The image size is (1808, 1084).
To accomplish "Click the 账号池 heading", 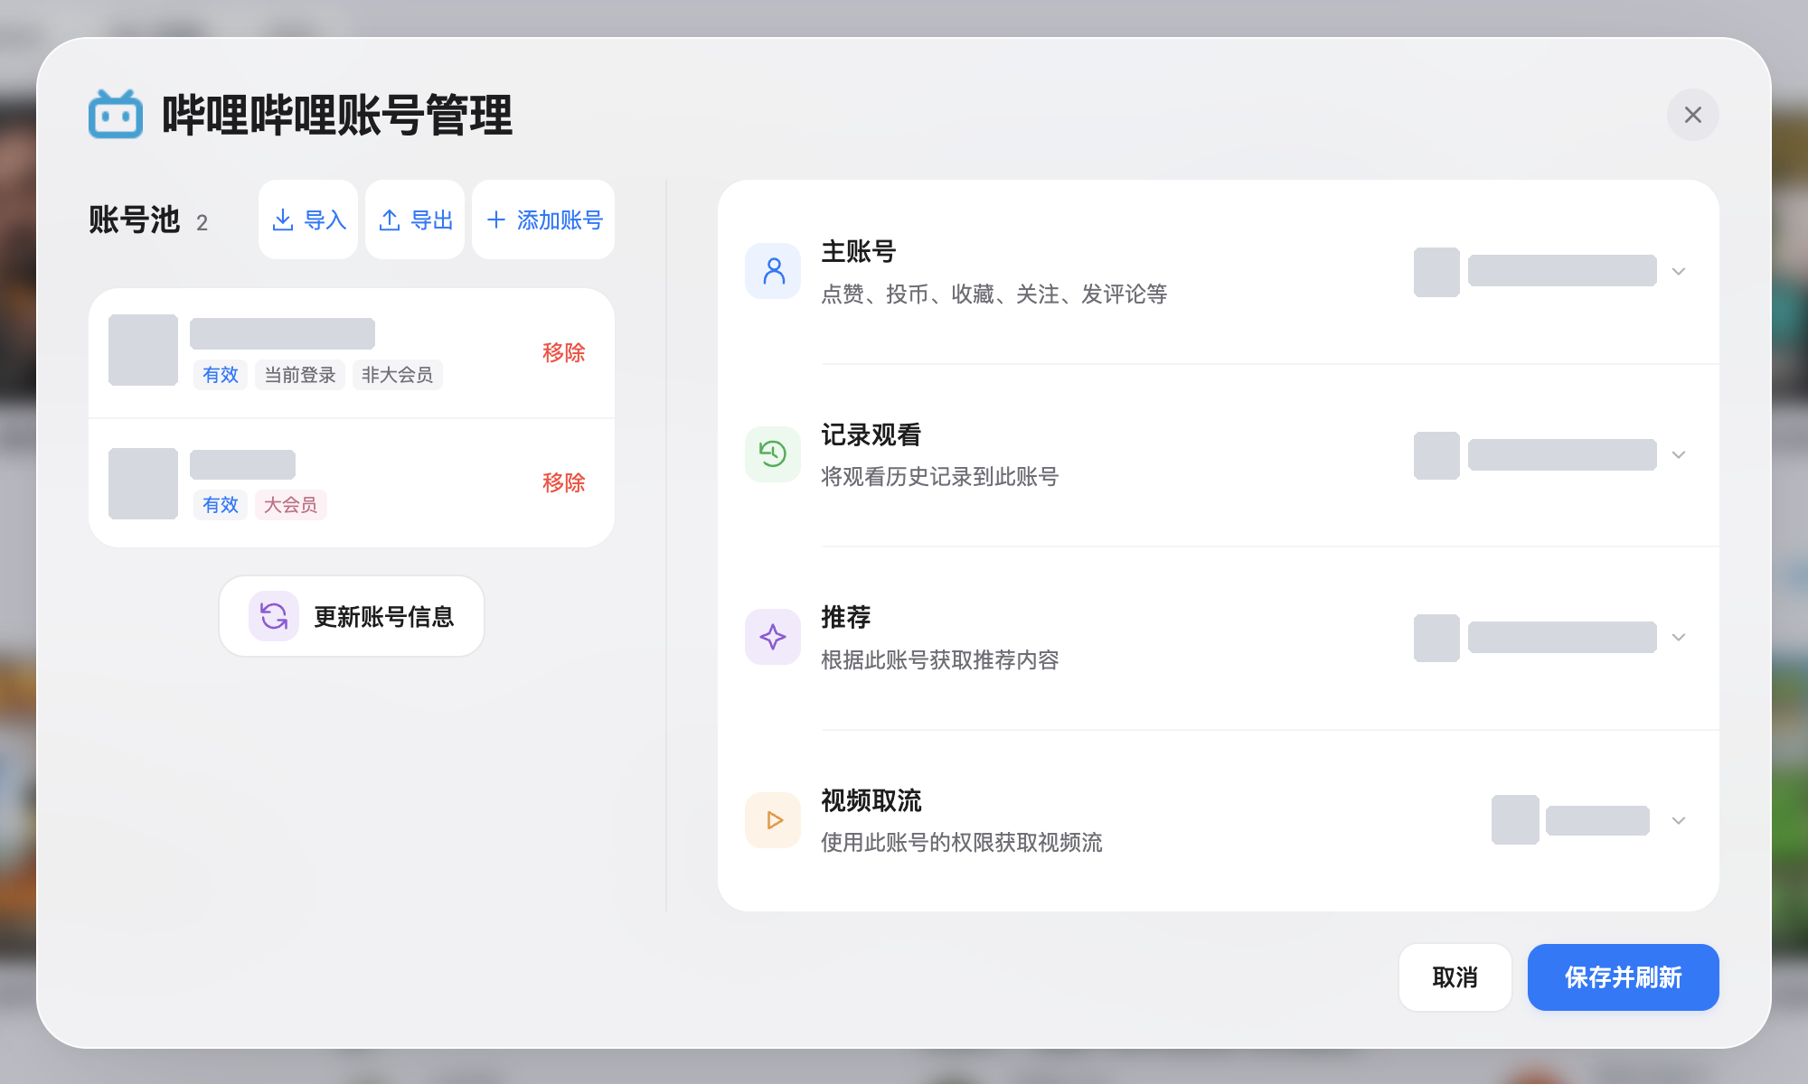I will click(134, 220).
